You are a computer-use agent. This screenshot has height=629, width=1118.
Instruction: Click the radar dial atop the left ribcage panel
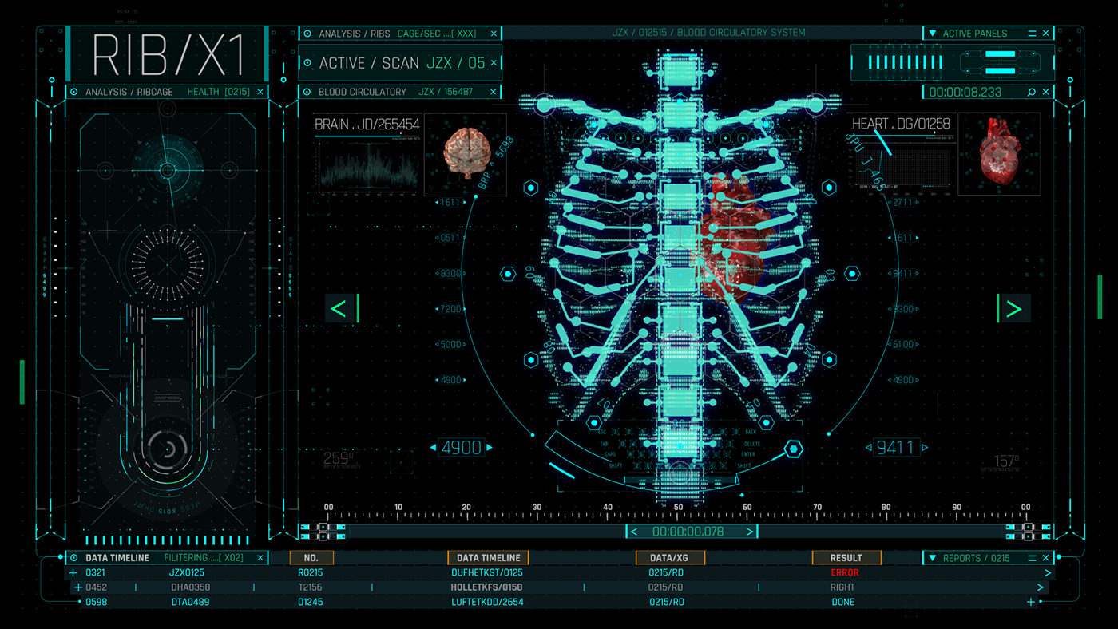pyautogui.click(x=167, y=170)
